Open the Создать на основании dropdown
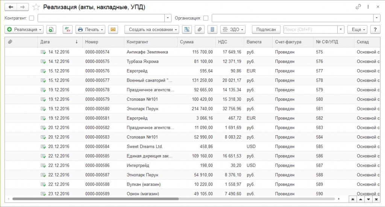This screenshot has height=207, width=385. pos(152,29)
